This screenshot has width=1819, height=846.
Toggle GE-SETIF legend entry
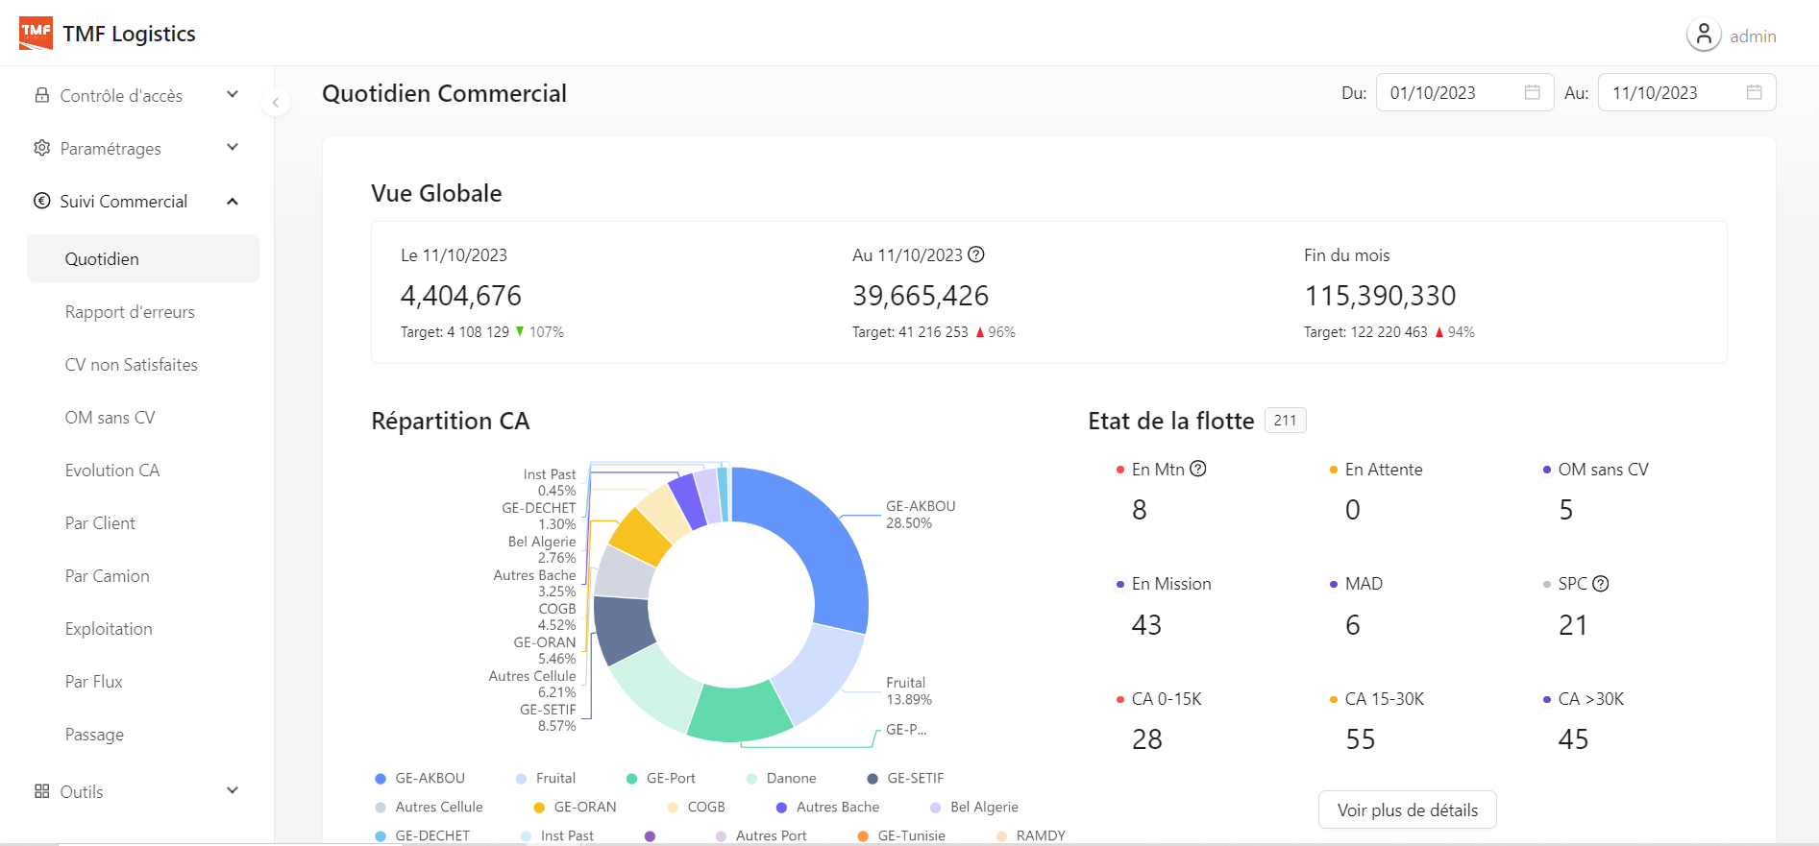tap(905, 778)
